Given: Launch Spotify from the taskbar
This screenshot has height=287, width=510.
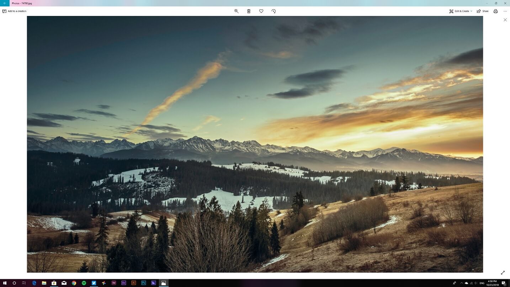Looking at the screenshot, I should coord(84,283).
